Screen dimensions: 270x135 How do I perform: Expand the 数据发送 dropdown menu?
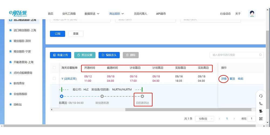pyautogui.click(x=92, y=13)
